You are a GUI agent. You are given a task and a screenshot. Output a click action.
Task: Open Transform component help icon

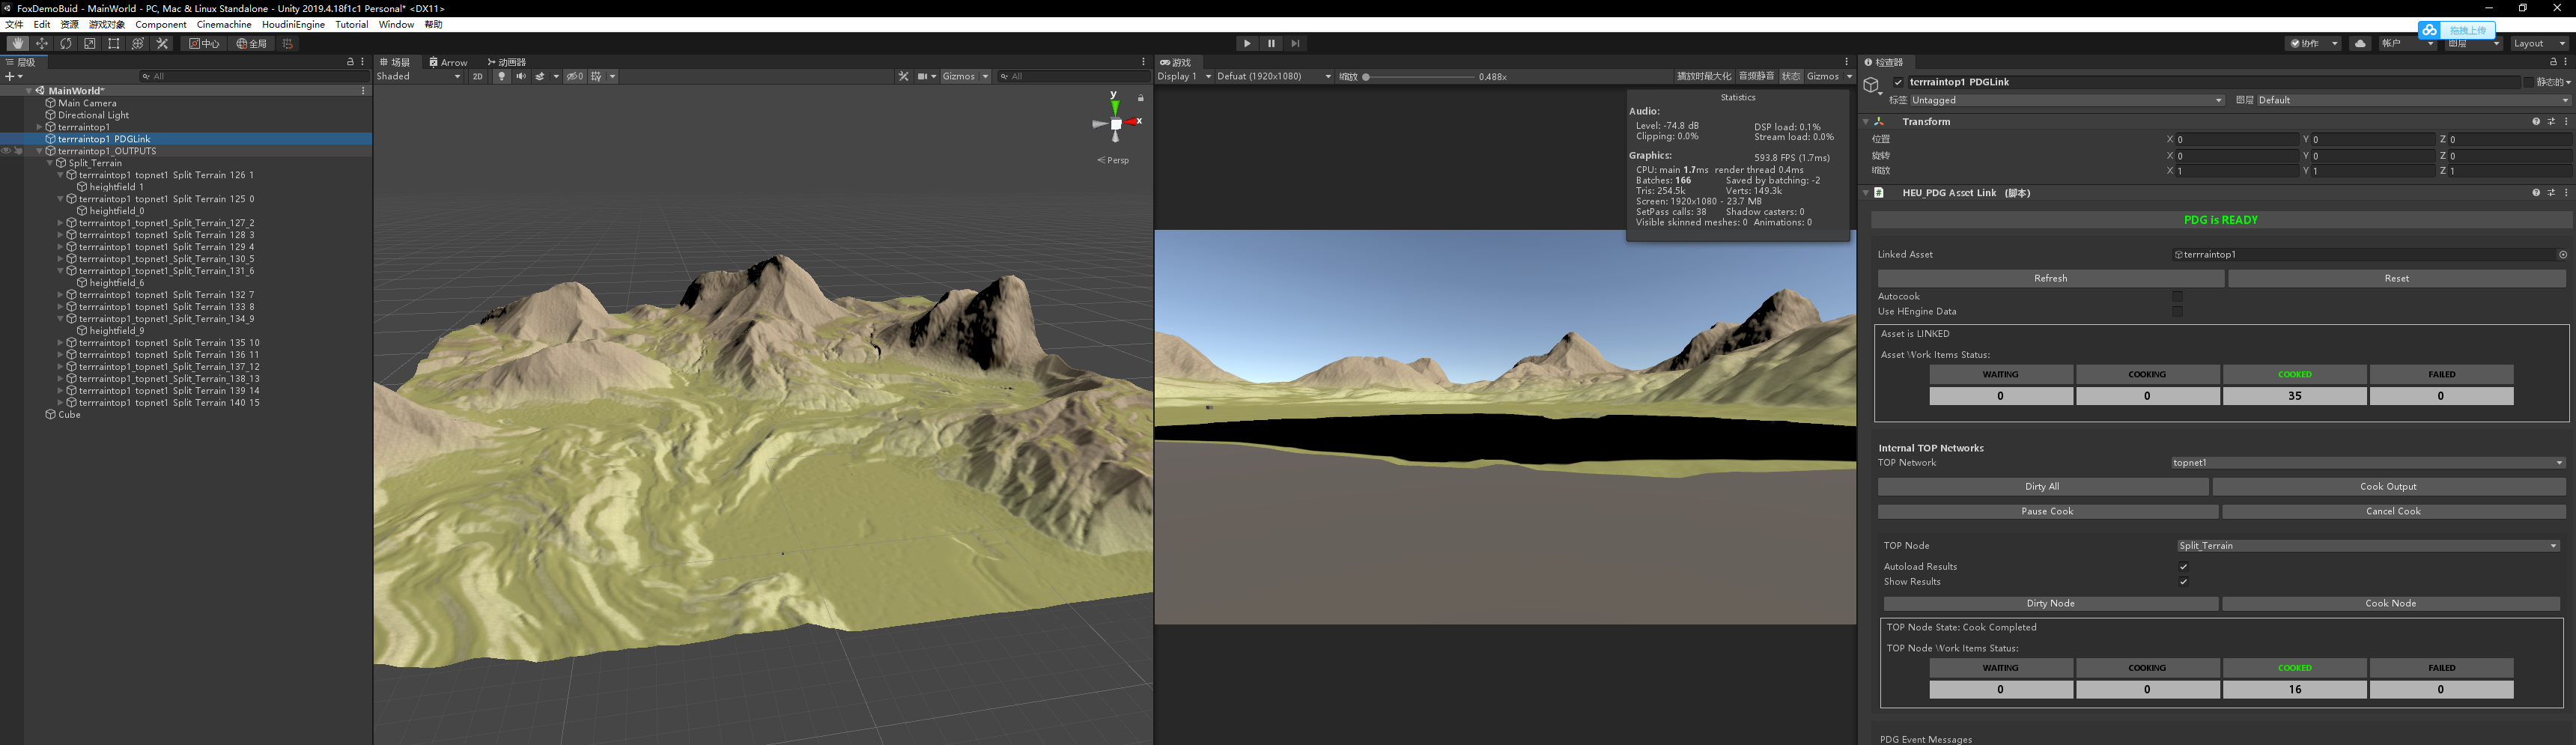point(2536,122)
